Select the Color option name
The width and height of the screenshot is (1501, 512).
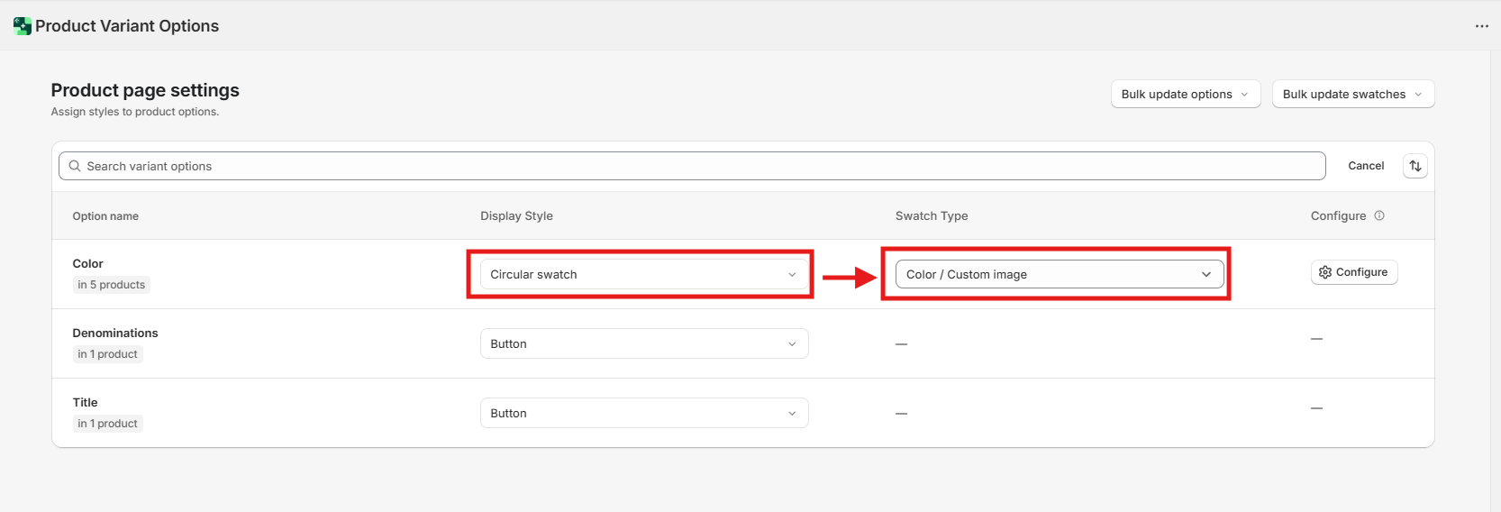pos(87,263)
